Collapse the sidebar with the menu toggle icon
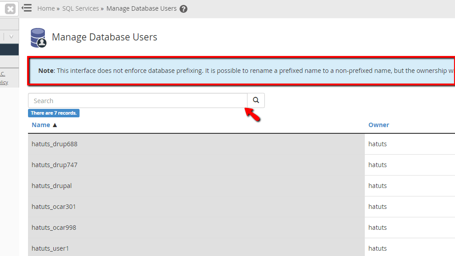The height and width of the screenshot is (256, 455). point(27,8)
